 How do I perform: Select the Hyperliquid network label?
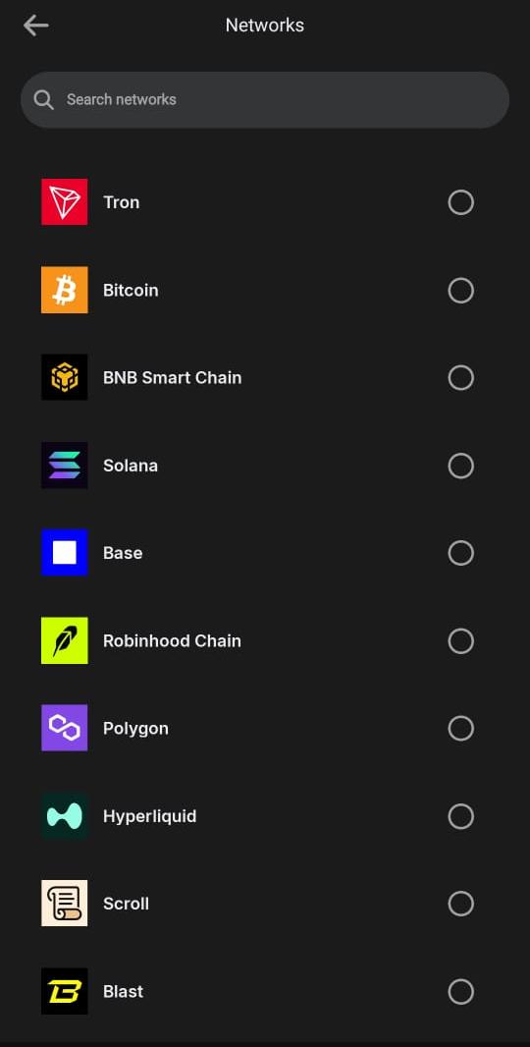pyautogui.click(x=149, y=816)
